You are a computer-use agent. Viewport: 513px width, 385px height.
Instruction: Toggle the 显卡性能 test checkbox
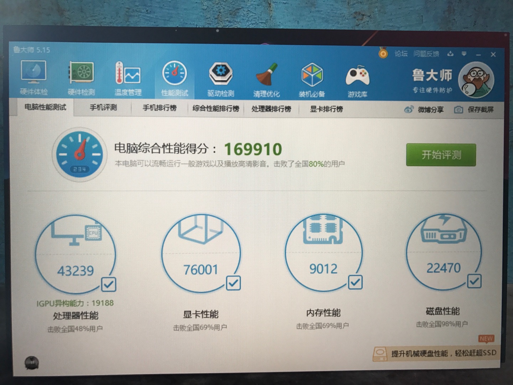pyautogui.click(x=233, y=283)
